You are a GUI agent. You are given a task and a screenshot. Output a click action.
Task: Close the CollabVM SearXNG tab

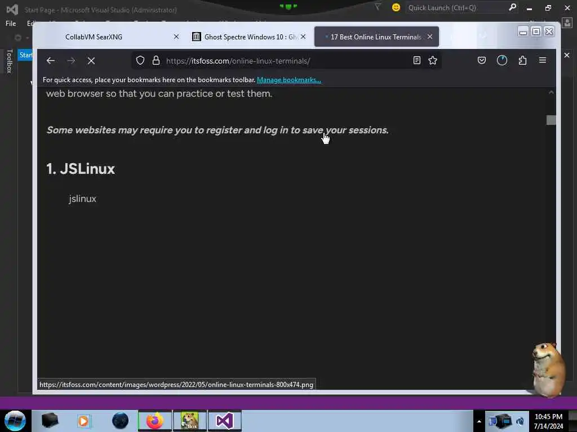tap(176, 37)
